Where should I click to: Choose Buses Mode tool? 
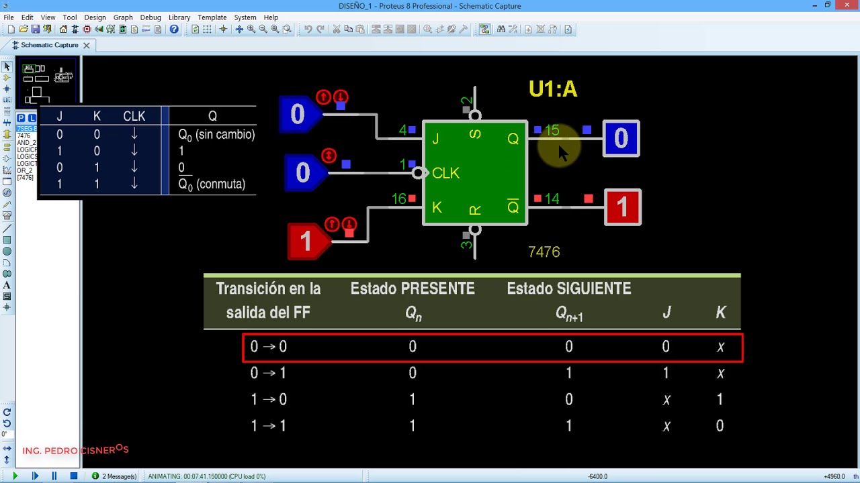[7, 123]
